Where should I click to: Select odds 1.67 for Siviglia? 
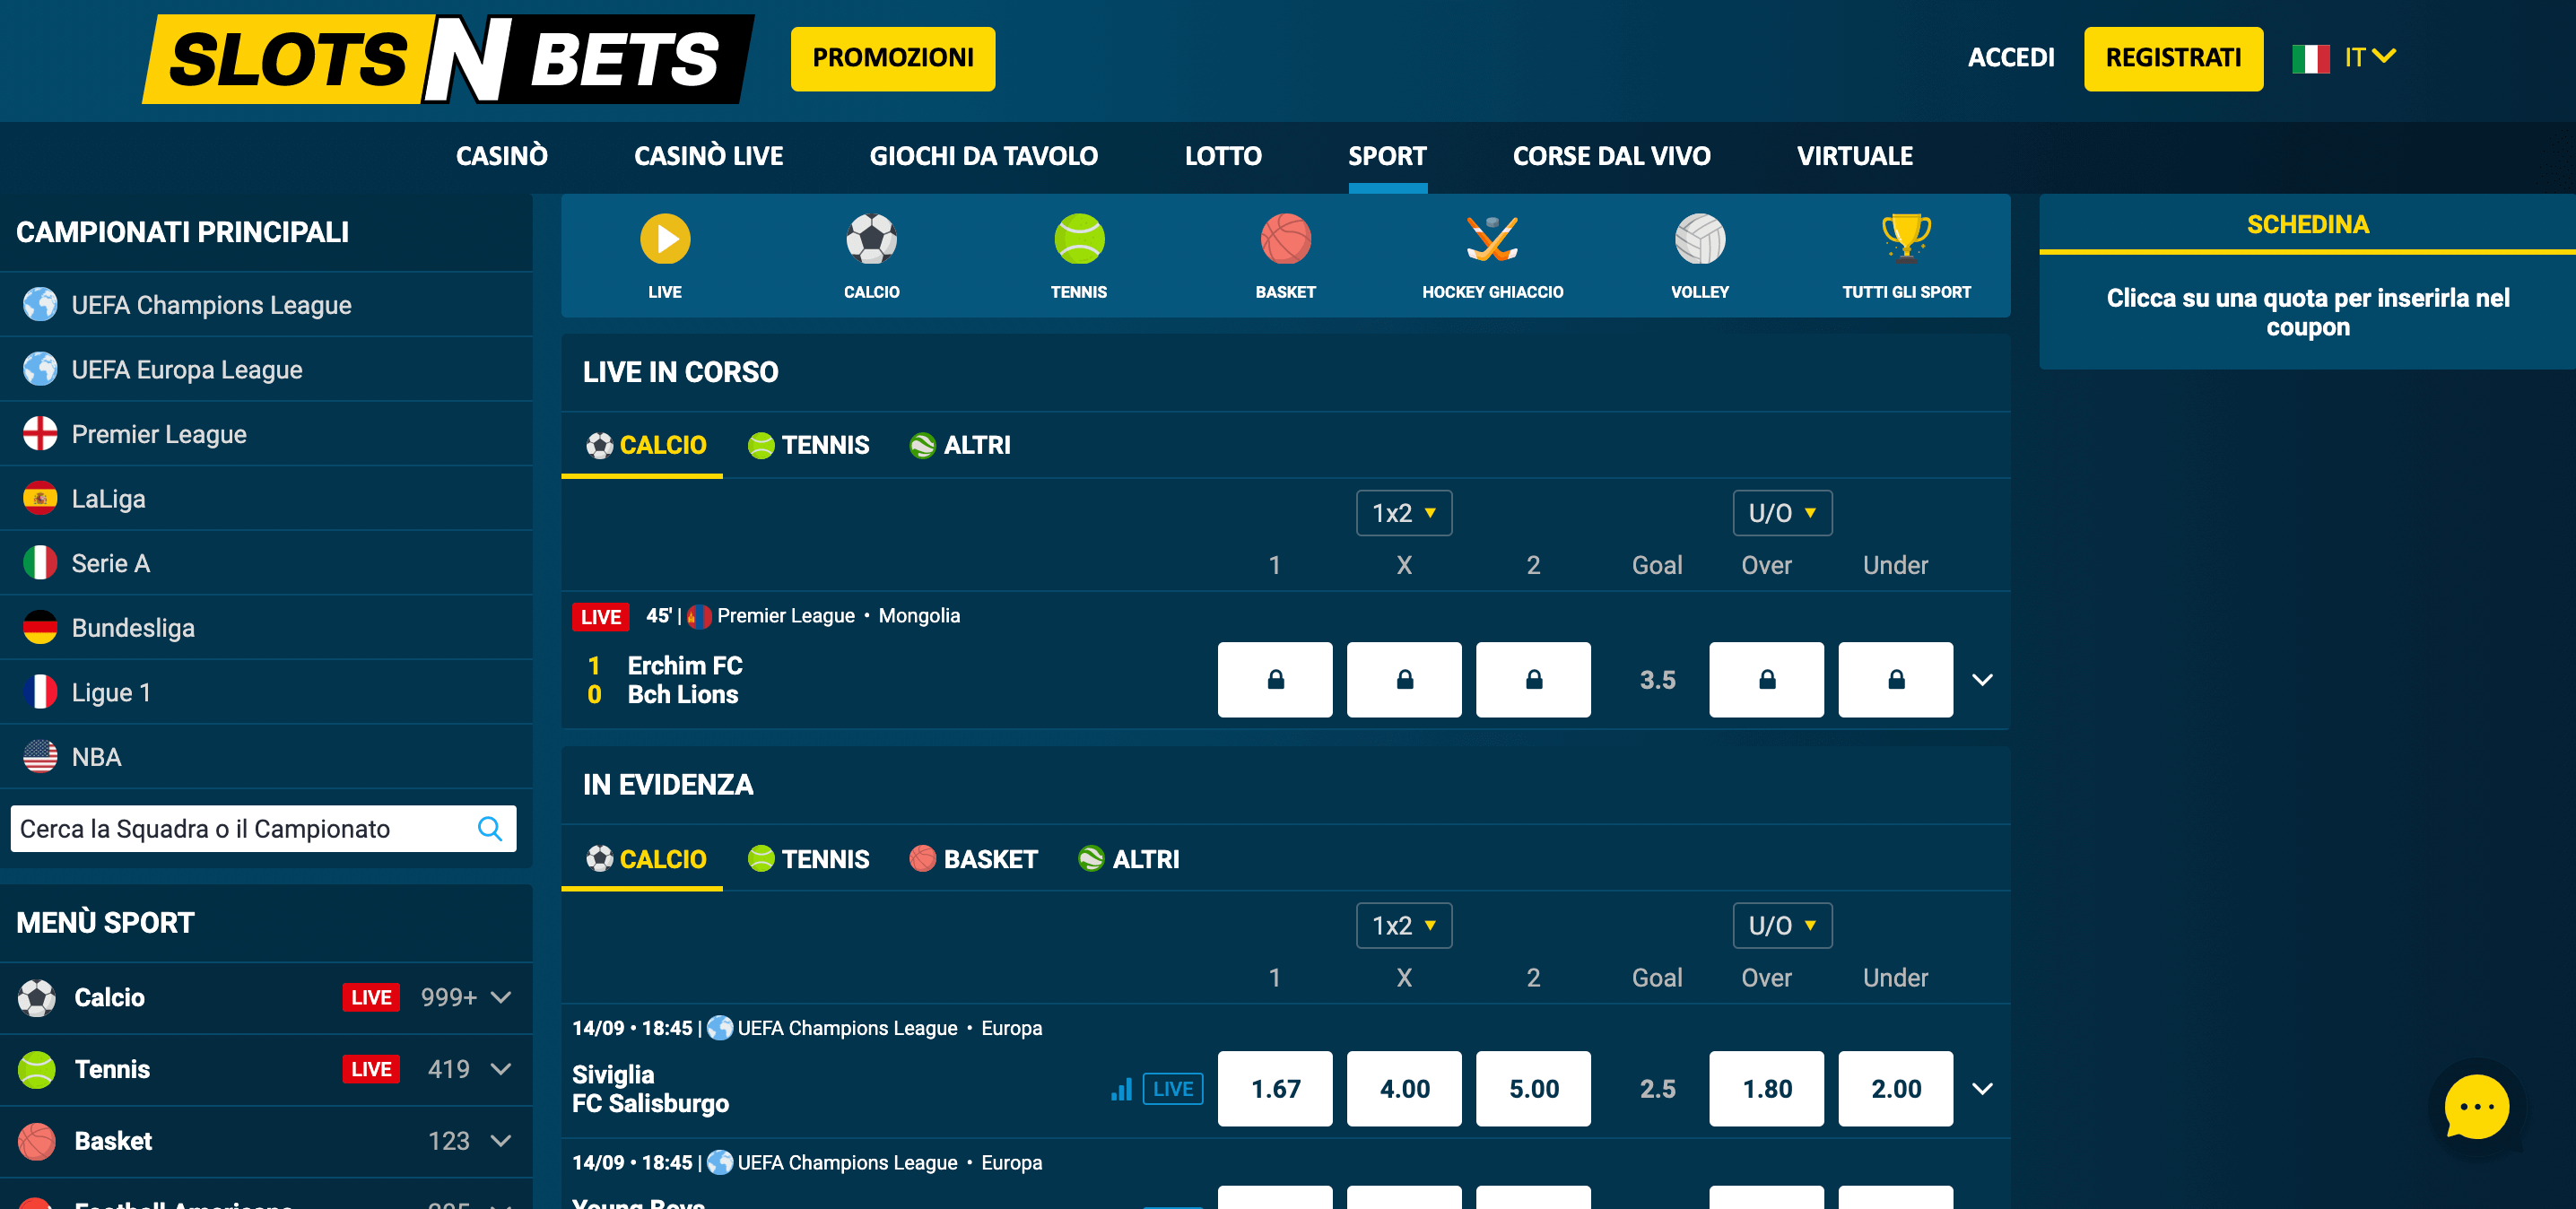coord(1275,1089)
